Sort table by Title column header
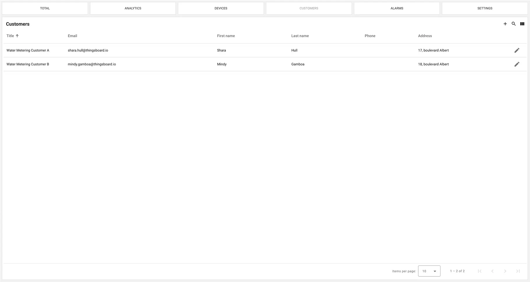This screenshot has height=282, width=530. pyautogui.click(x=10, y=36)
